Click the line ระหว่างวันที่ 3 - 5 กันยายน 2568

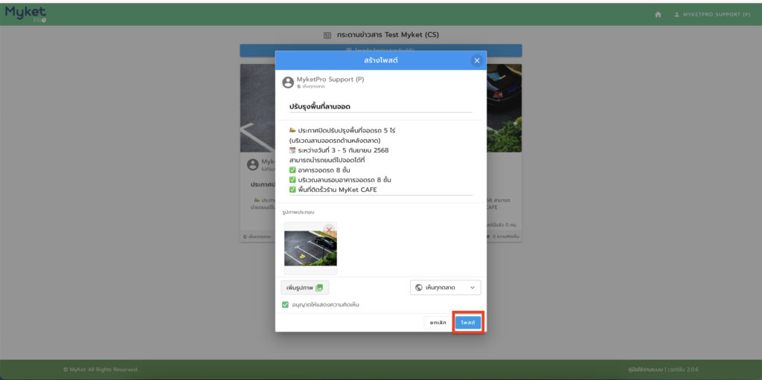[x=339, y=150]
